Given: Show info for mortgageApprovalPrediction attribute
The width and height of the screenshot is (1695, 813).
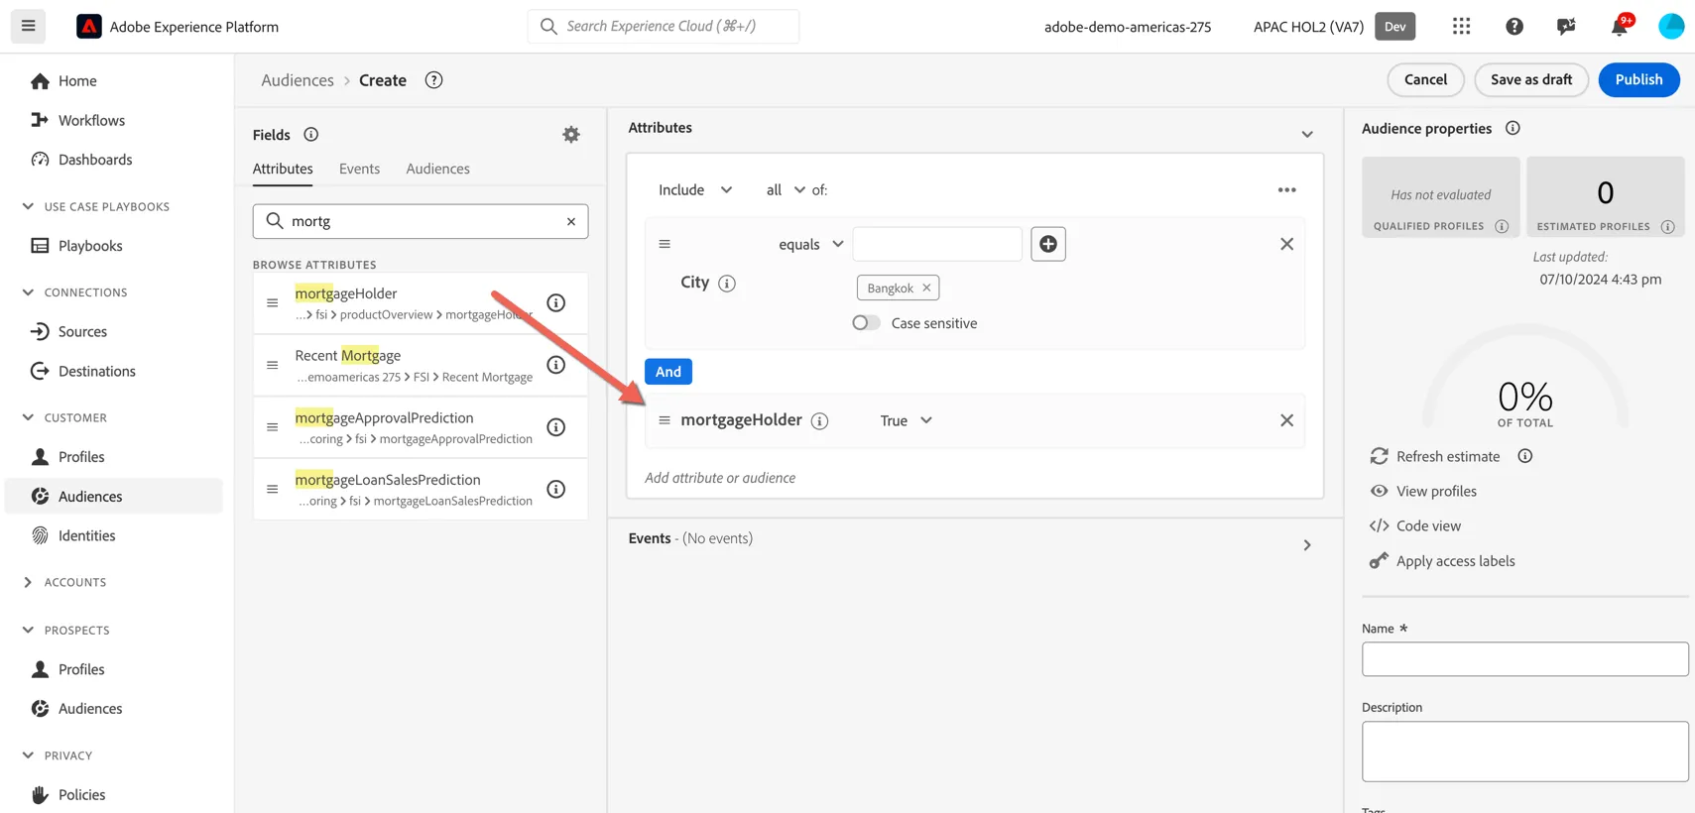Looking at the screenshot, I should (x=556, y=427).
